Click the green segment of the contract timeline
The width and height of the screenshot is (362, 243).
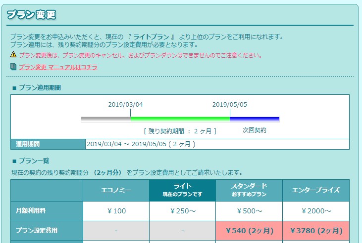(180, 119)
